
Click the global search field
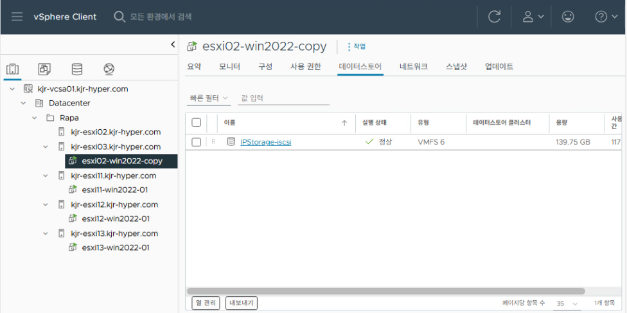pyautogui.click(x=161, y=17)
